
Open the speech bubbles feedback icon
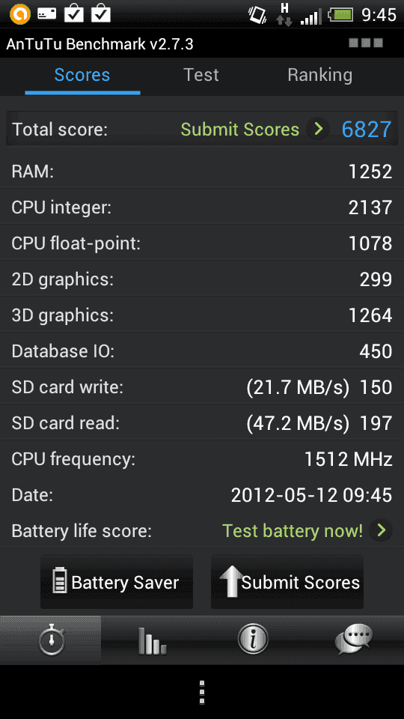(353, 639)
